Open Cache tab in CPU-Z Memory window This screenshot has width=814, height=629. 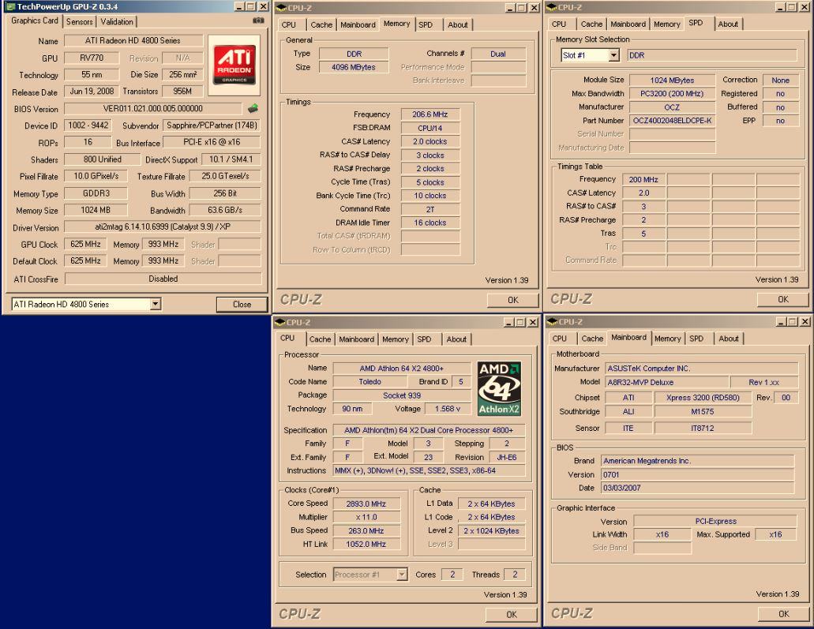click(x=321, y=25)
